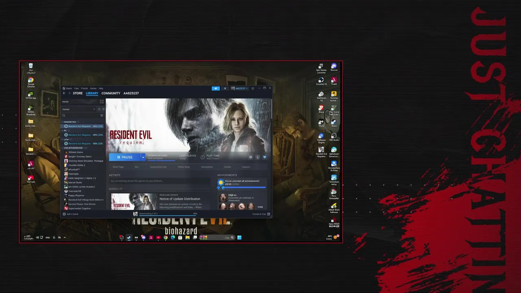Switch to Community tab

111,93
